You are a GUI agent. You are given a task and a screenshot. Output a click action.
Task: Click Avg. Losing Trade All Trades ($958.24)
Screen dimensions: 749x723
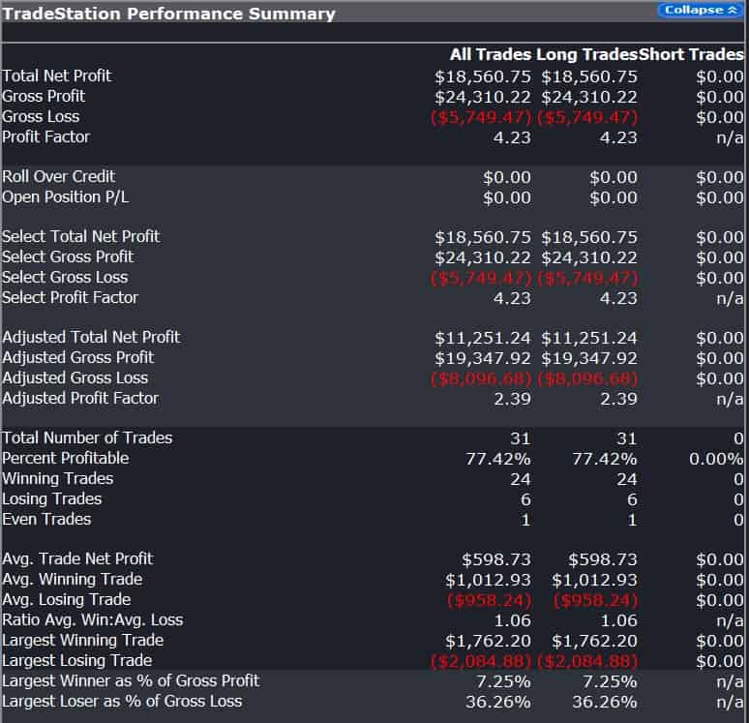click(x=489, y=601)
